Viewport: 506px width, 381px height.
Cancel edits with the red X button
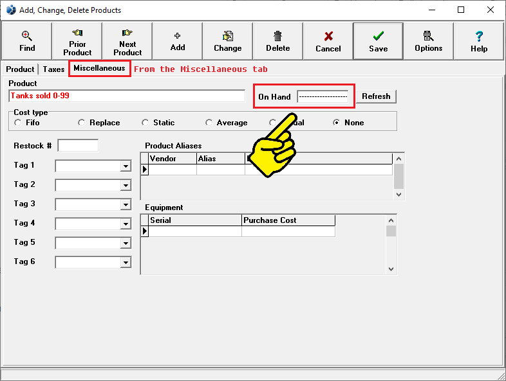(328, 41)
